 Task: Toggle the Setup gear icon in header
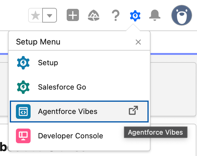click(135, 16)
